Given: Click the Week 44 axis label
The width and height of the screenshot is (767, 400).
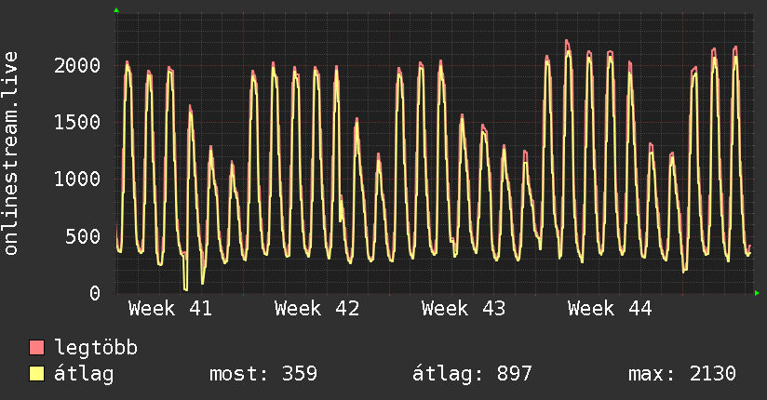Looking at the screenshot, I should click(x=610, y=309).
